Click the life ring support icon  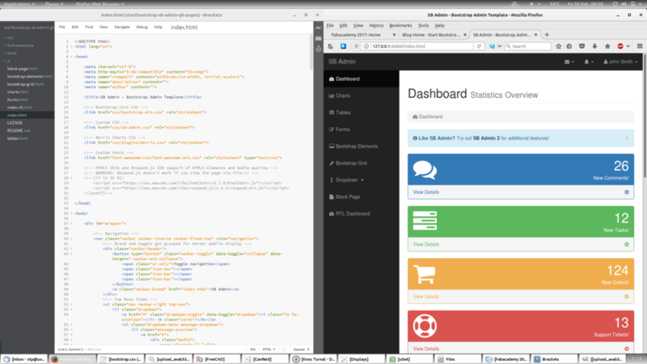click(x=425, y=326)
